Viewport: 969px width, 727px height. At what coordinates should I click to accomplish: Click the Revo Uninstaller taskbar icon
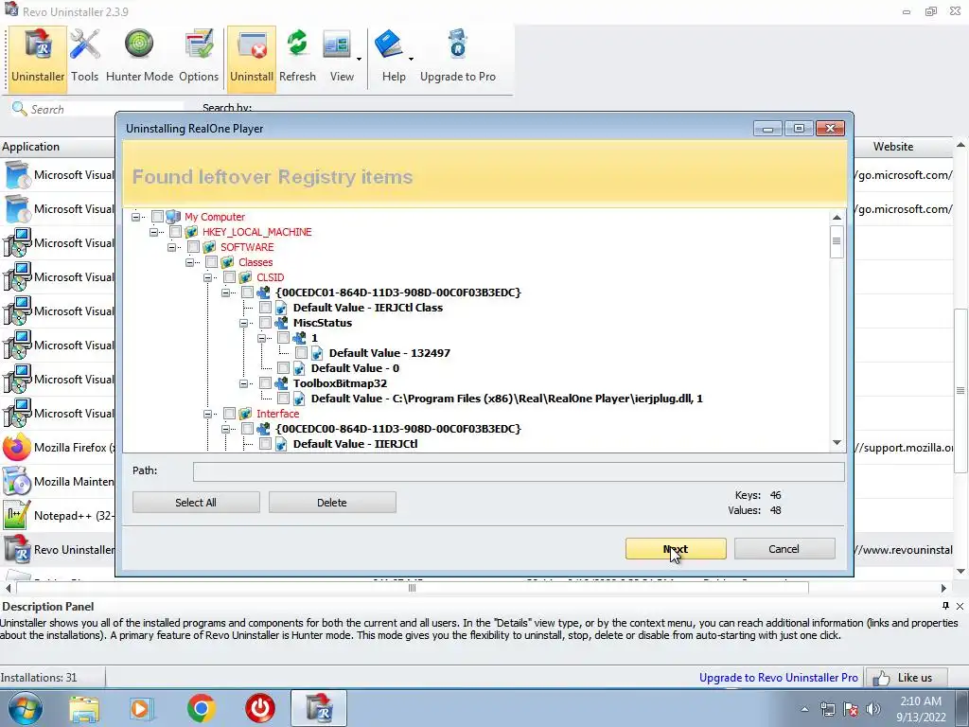pyautogui.click(x=319, y=708)
